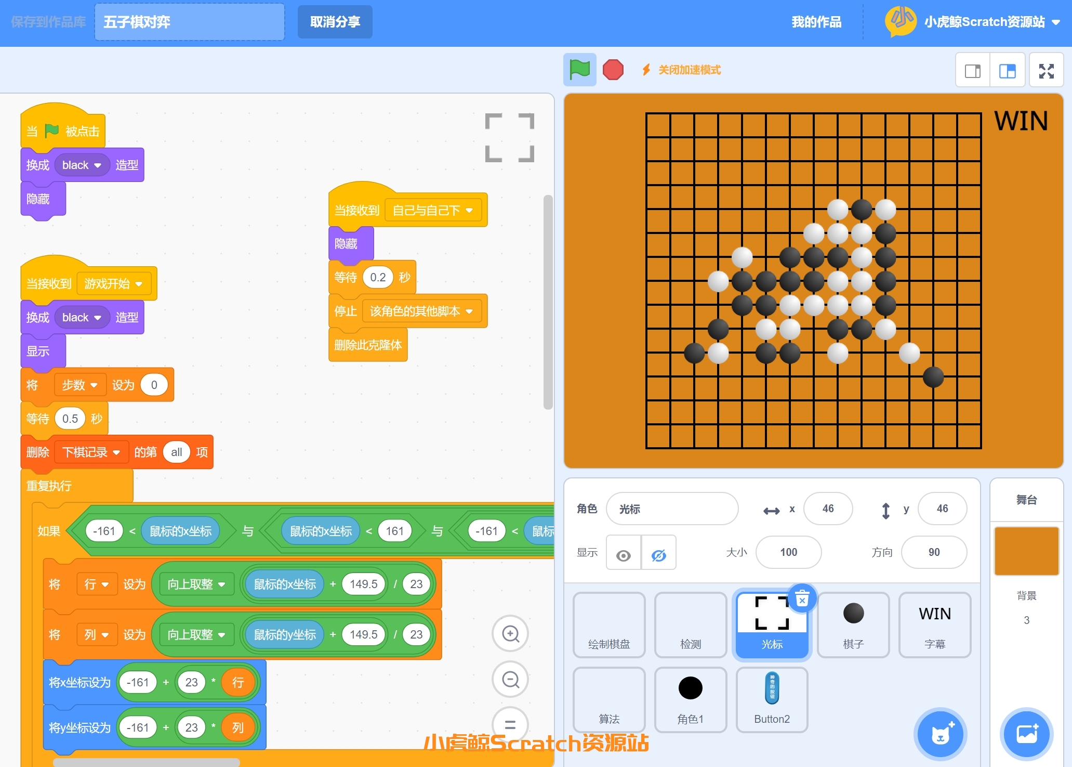Edit the 步数 set value 0
The height and width of the screenshot is (767, 1072).
(x=154, y=385)
